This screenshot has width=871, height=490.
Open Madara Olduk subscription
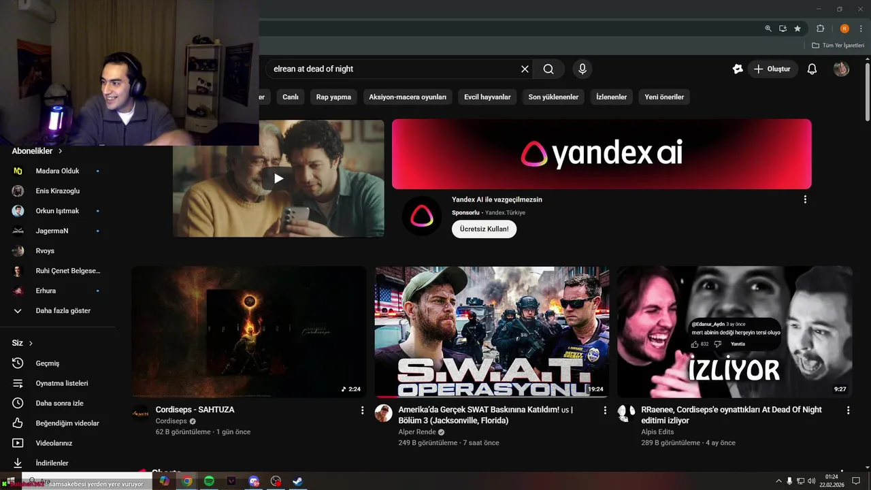tap(58, 171)
